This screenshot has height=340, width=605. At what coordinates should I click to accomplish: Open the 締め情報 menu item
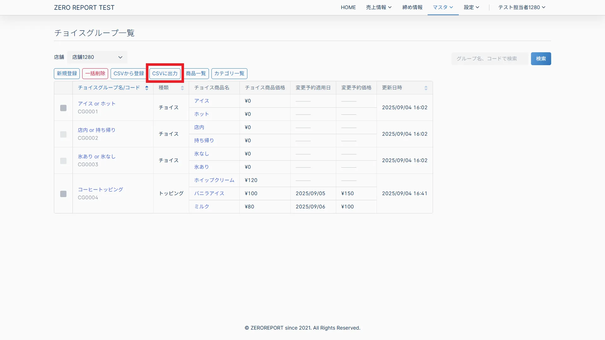[x=412, y=7]
